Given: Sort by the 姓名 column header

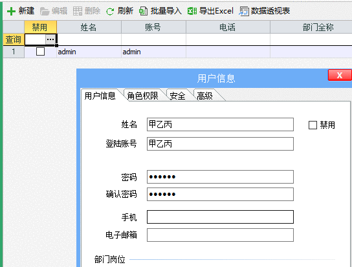Looking at the screenshot, I should point(89,27).
